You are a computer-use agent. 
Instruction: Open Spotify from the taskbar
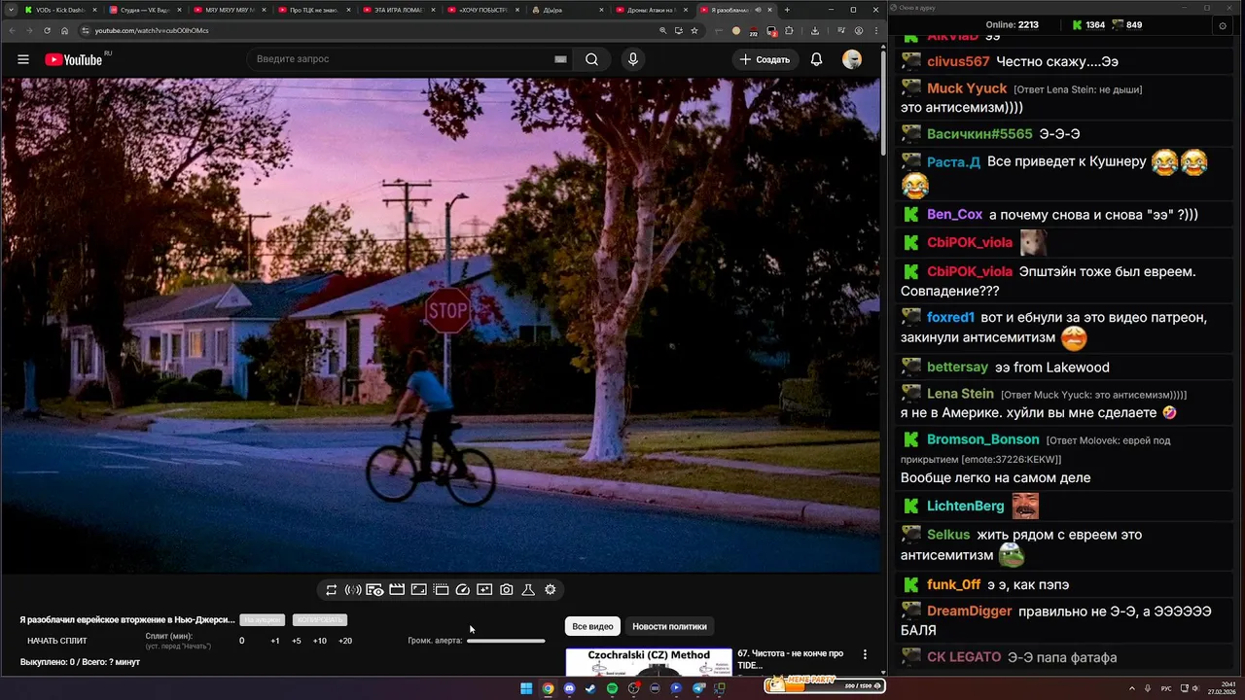pos(612,688)
